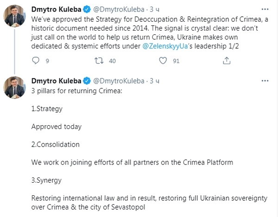278x217 pixels.
Task: Open the tweet starting "3 pillars for returning Crimea"
Action: 76,90
